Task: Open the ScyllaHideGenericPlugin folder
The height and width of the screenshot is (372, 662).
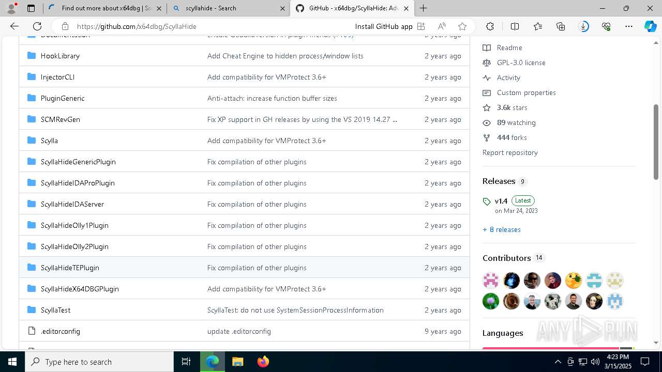Action: tap(78, 162)
